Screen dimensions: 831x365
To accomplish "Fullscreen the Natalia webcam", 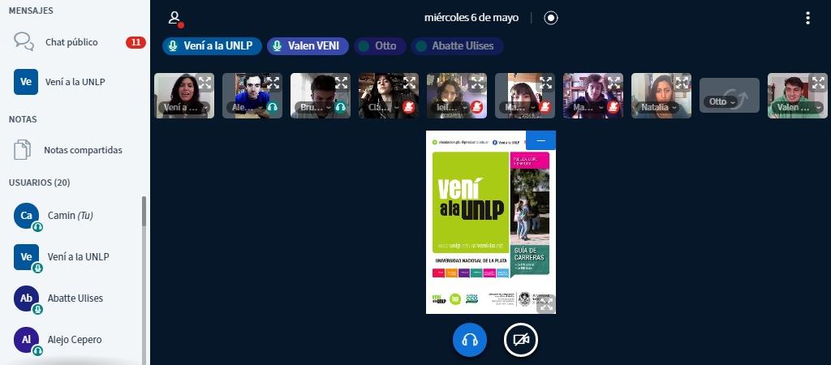I will click(x=682, y=82).
